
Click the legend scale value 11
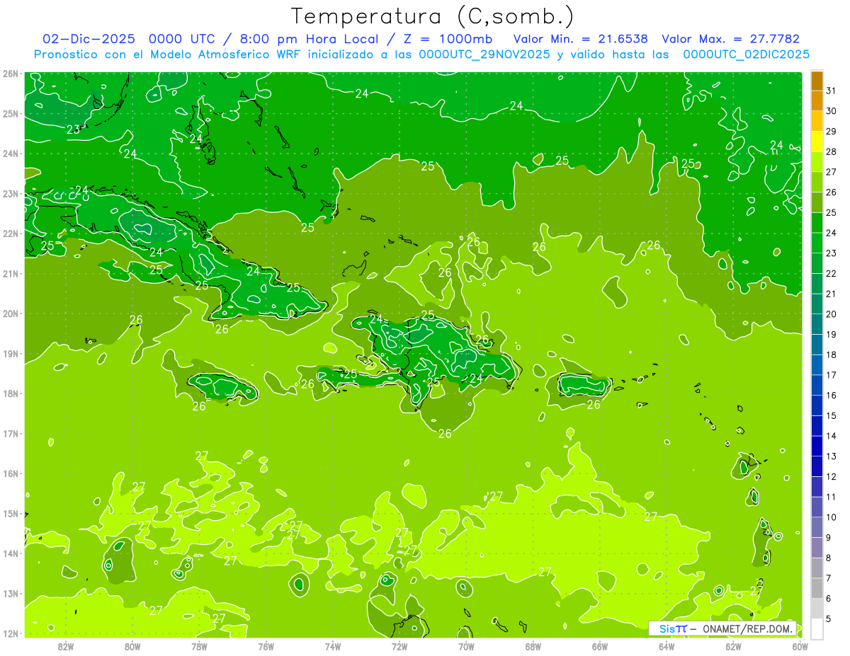click(831, 497)
